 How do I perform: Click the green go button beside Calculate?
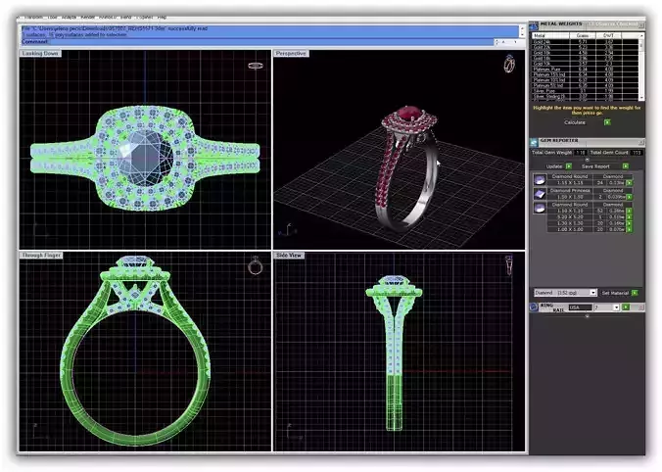click(x=607, y=122)
